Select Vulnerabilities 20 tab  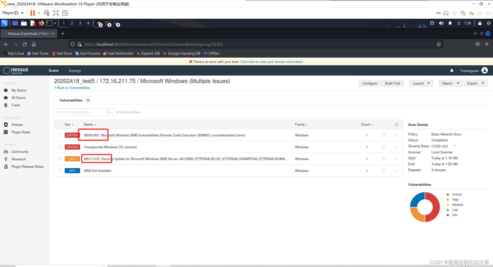74,100
